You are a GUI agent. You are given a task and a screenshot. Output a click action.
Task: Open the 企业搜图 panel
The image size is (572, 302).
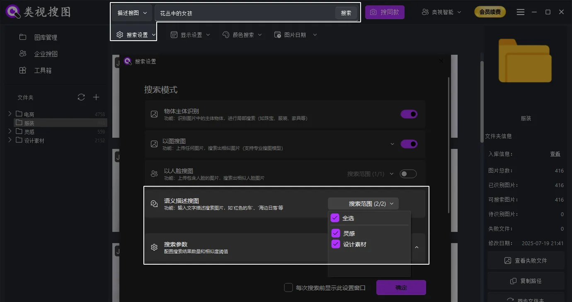pos(47,54)
